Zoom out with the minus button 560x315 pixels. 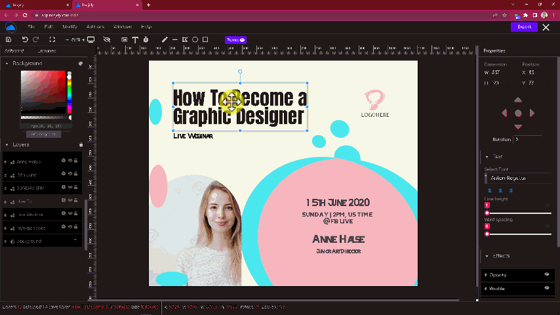coord(67,39)
